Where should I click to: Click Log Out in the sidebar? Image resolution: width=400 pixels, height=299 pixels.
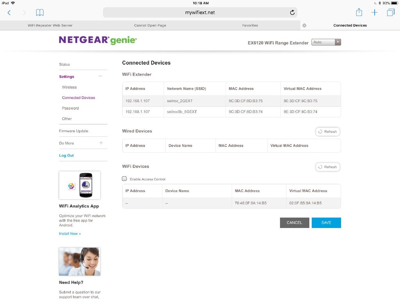[66, 155]
